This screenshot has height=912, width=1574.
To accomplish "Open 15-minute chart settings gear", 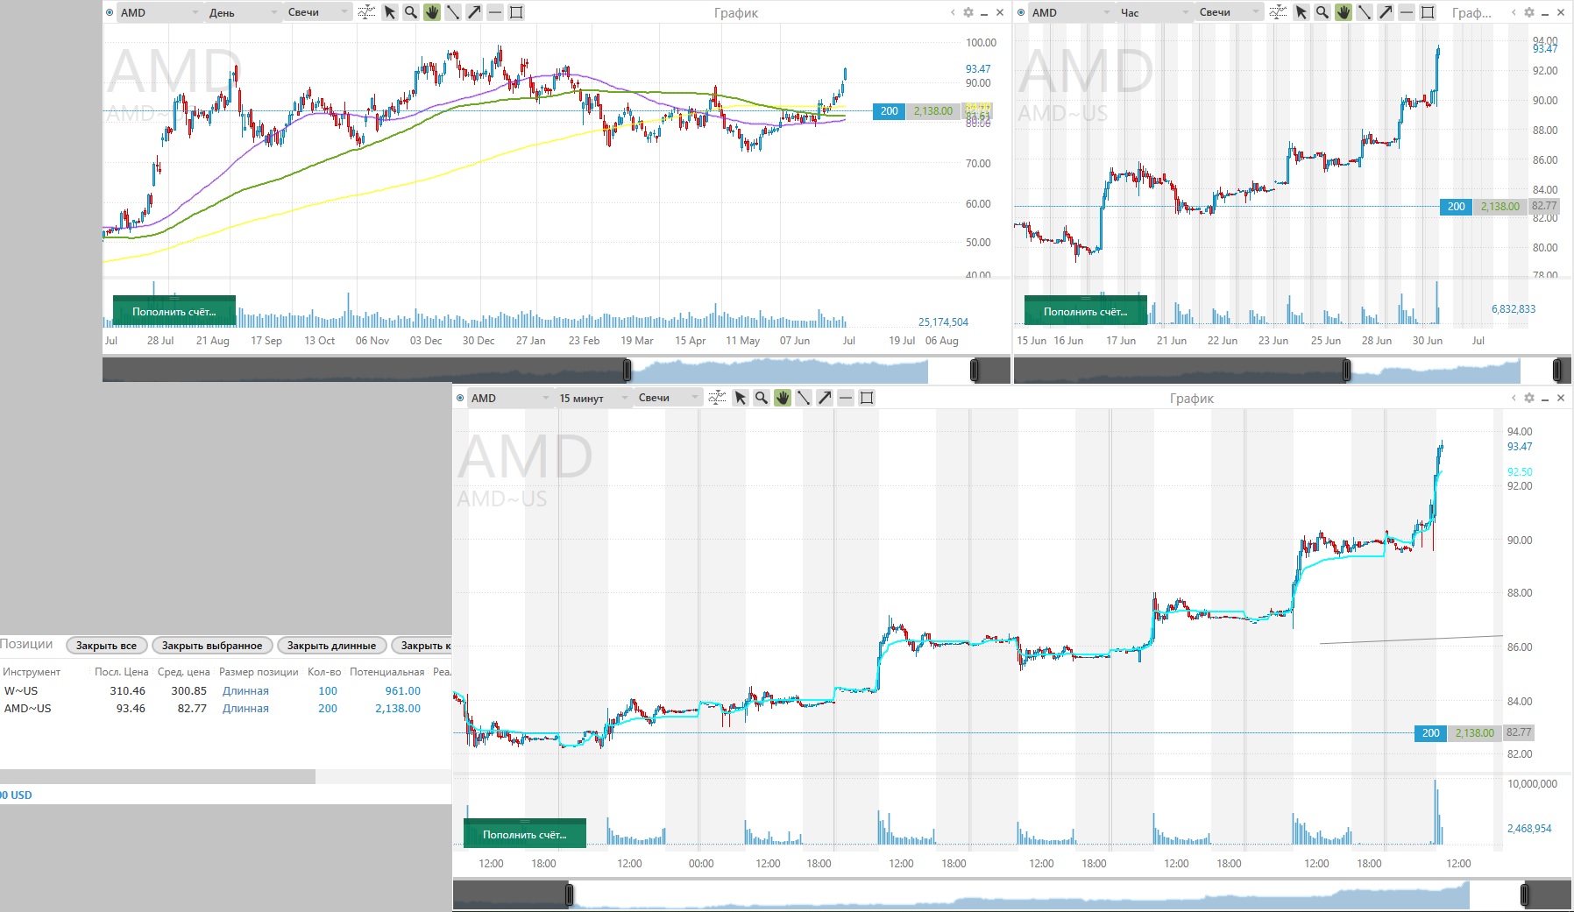I will [1529, 398].
